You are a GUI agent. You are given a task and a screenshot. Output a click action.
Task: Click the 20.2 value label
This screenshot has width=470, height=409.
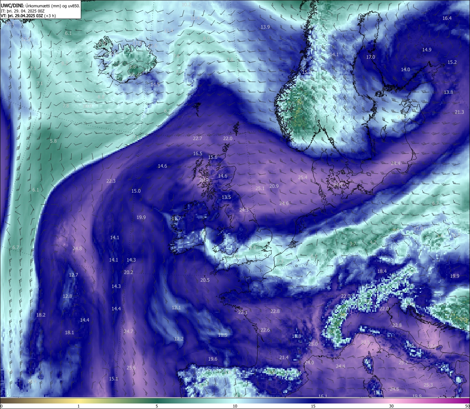[x=129, y=272]
